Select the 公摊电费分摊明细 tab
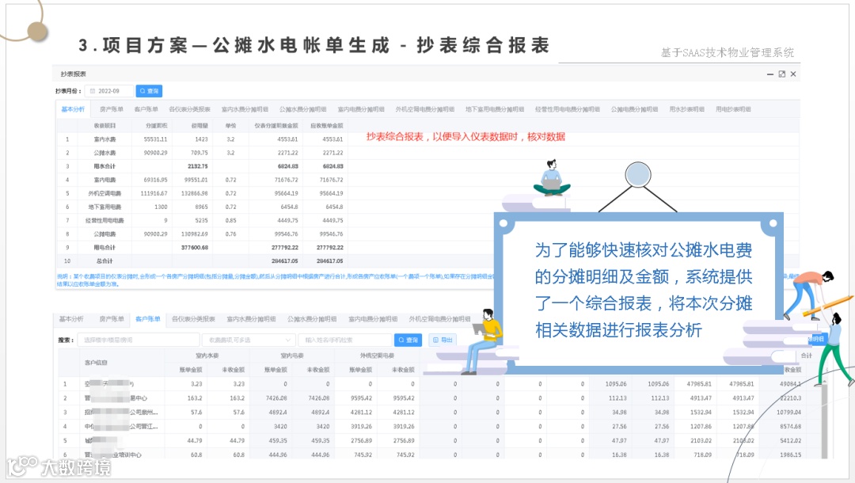The height and width of the screenshot is (483, 855). coord(634,109)
